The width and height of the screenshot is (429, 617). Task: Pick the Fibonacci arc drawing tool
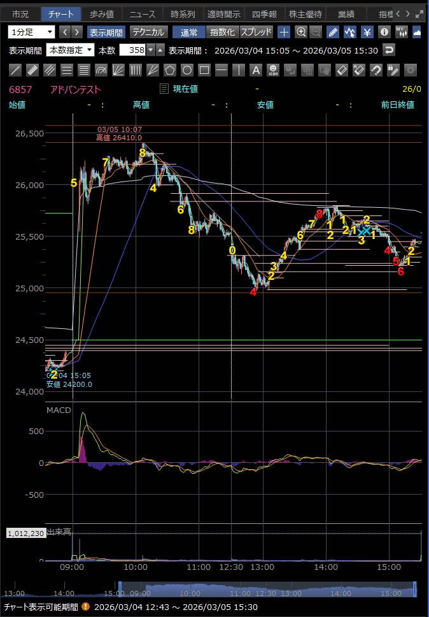[101, 70]
